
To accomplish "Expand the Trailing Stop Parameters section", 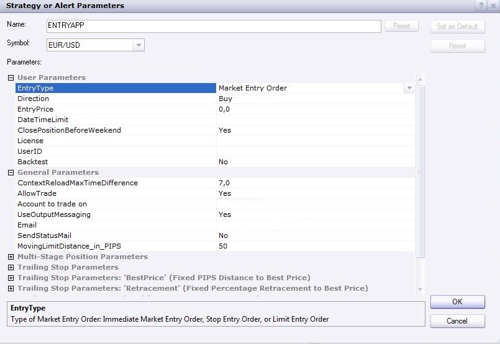I will [11, 267].
